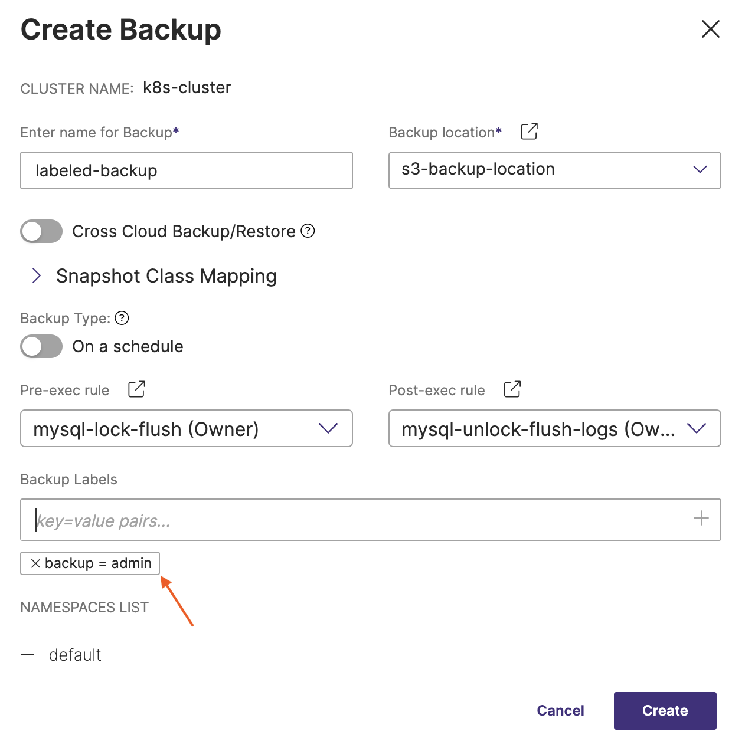Screen dimensions: 745x748
Task: Select the default namespace entry
Action: (75, 655)
